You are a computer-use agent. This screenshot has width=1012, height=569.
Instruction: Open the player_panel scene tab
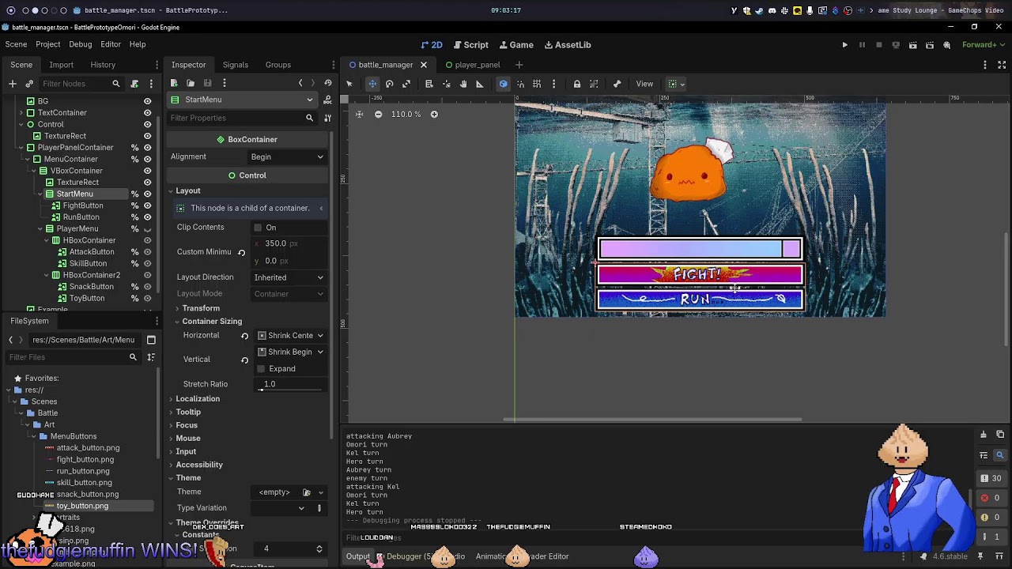pos(472,65)
